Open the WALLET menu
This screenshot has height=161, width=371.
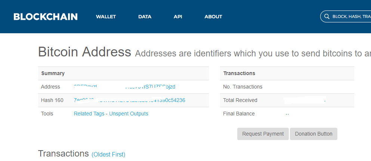106,16
